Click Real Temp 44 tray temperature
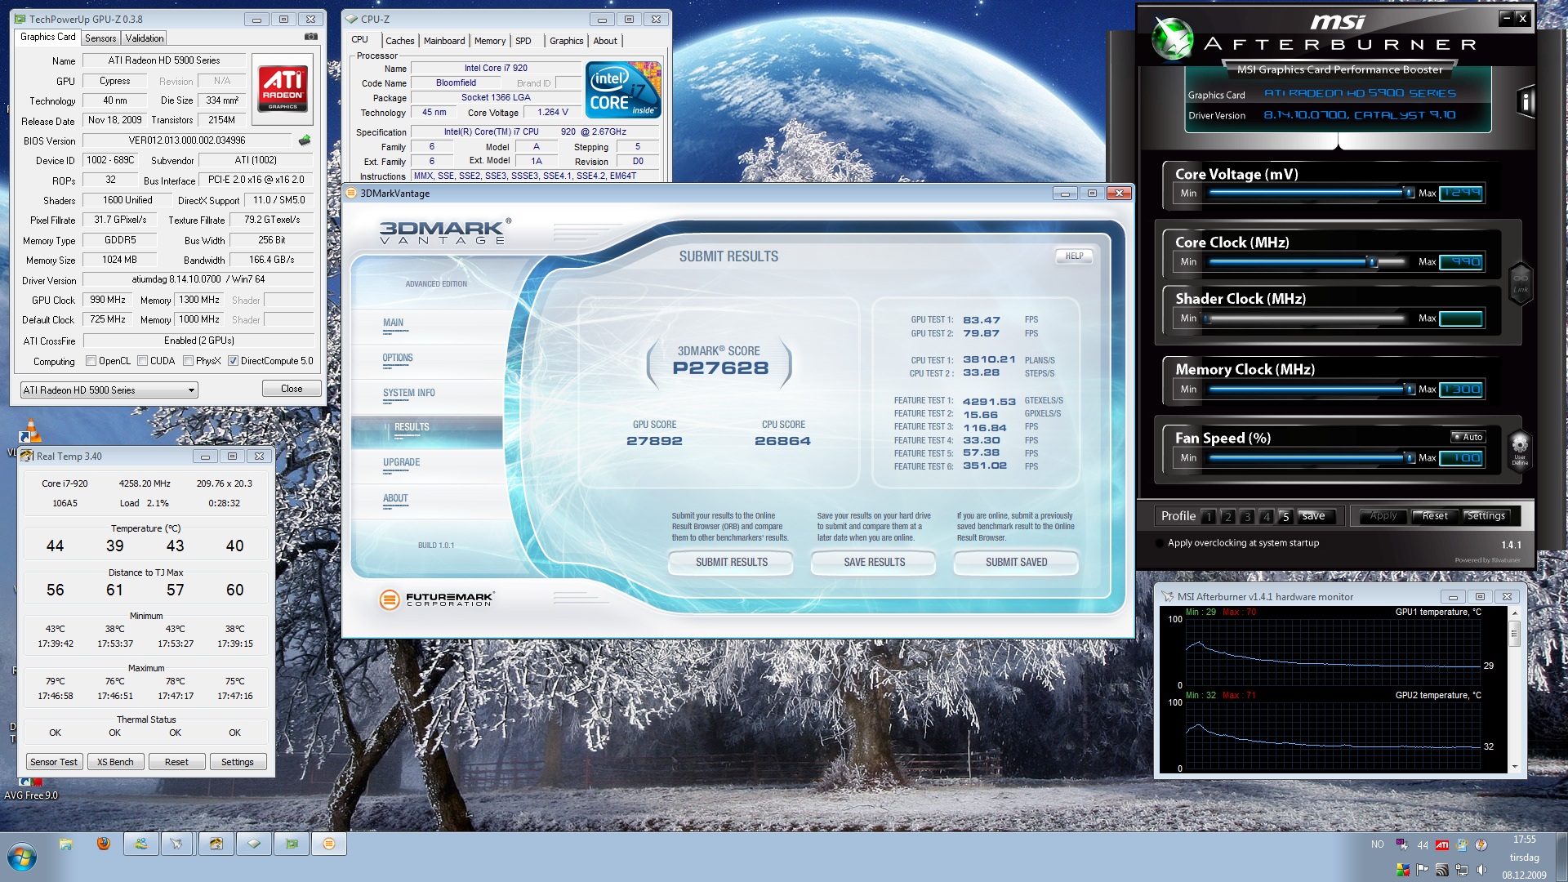Image resolution: width=1568 pixels, height=882 pixels. coord(1423,845)
